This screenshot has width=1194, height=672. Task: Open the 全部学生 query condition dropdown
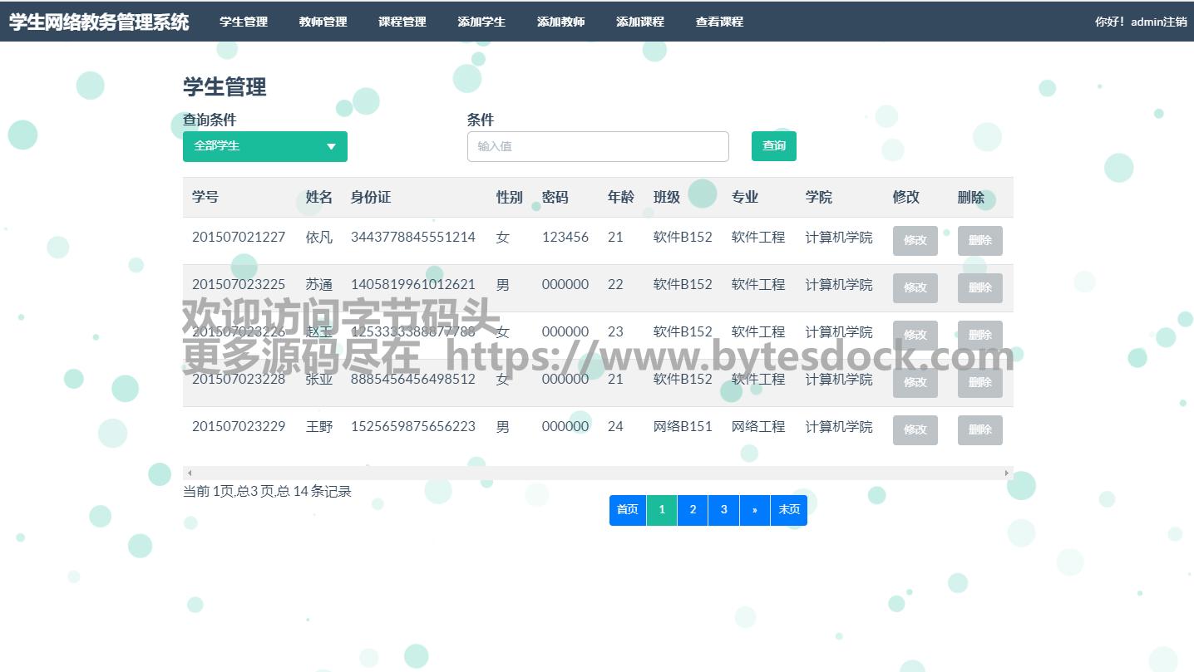coord(264,146)
